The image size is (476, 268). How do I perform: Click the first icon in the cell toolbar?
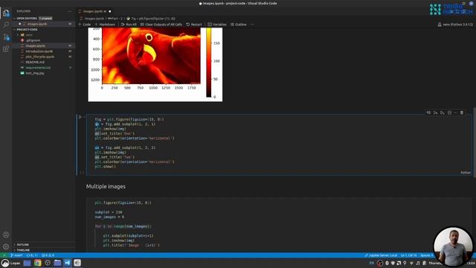pyautogui.click(x=428, y=112)
